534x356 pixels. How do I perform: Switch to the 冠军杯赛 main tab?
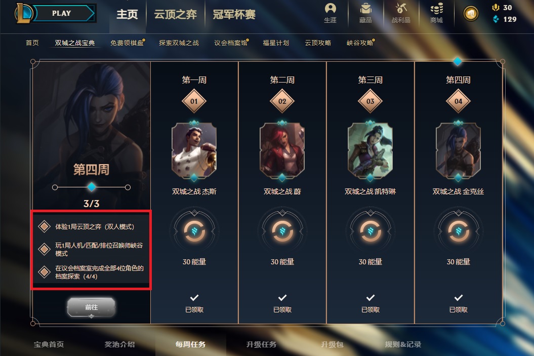[234, 14]
